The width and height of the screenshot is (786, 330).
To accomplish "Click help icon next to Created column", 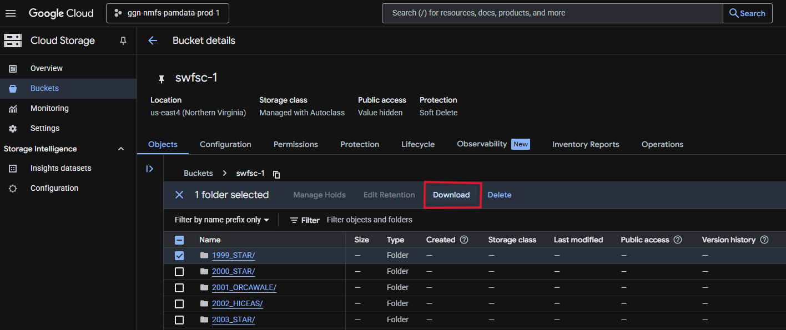I will tap(464, 240).
